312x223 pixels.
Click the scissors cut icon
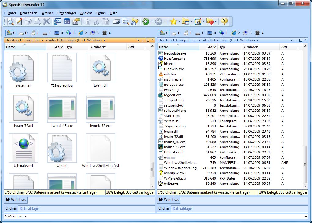click(96, 21)
